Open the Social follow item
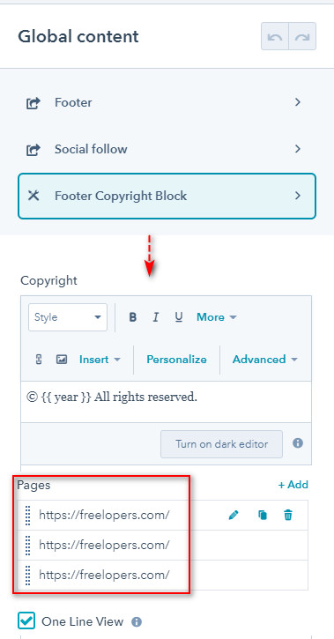The image size is (334, 639). (x=167, y=149)
